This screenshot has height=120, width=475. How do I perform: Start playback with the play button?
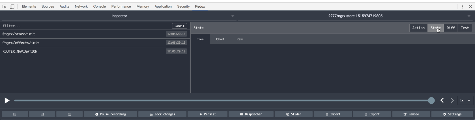7,101
